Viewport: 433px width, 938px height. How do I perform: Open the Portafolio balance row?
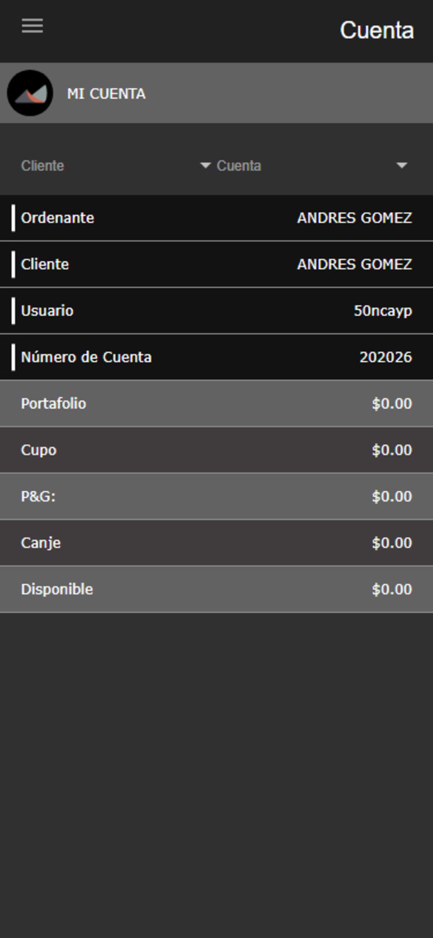click(216, 404)
